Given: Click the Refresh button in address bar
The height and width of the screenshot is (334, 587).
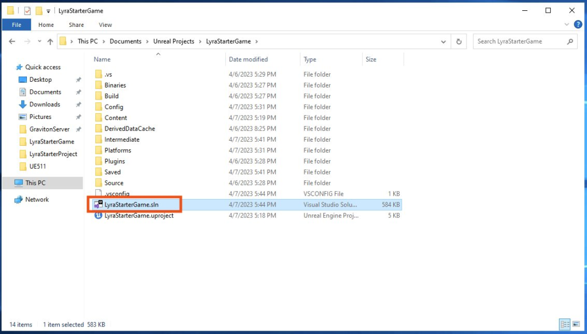Looking at the screenshot, I should click(459, 42).
